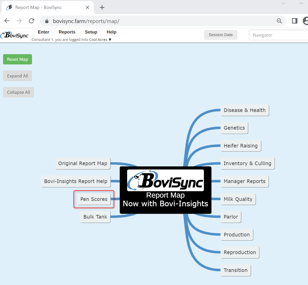Open the browser profile avatar
This screenshot has width=308, height=285.
pos(305,21)
